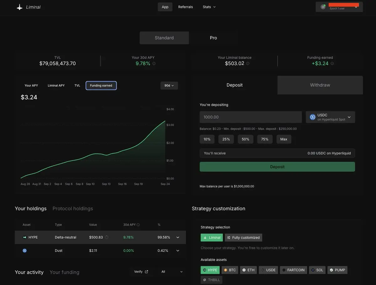Click the HYPE asset icon in holdings row
The width and height of the screenshot is (376, 285).
click(x=24, y=237)
